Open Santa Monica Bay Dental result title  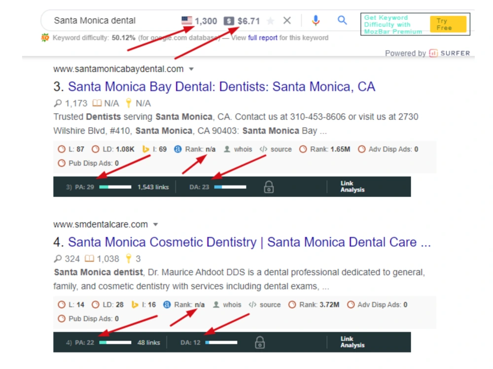point(222,87)
